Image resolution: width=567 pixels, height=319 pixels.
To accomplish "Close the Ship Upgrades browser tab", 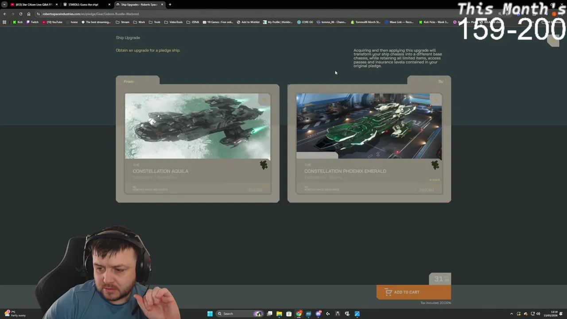I will pyautogui.click(x=162, y=4).
